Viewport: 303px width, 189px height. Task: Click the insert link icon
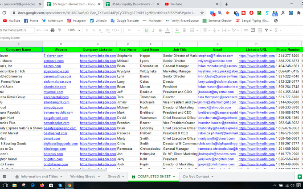(246, 30)
